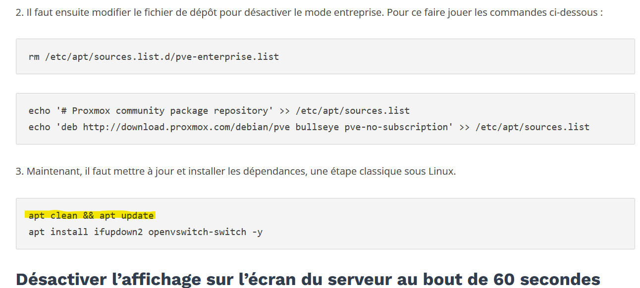
Task: Click the echo deb download.proxmox.com line
Action: coord(309,127)
